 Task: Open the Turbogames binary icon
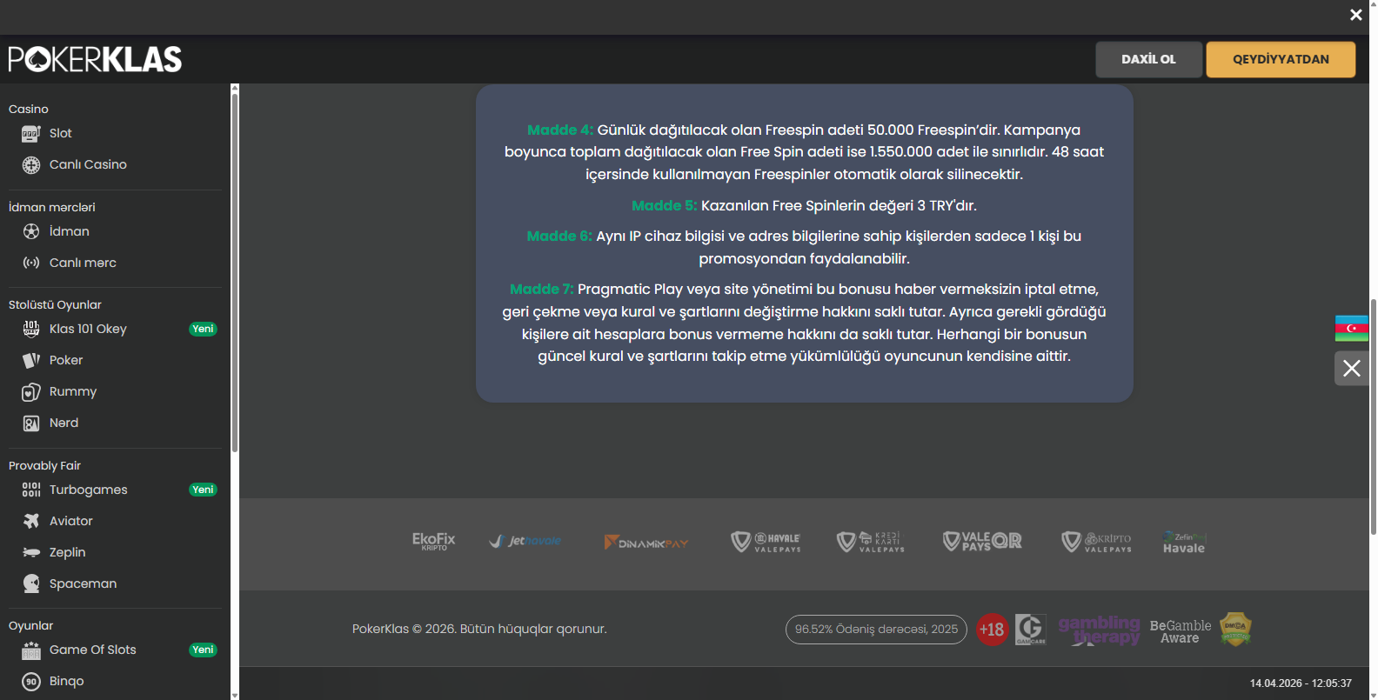pos(31,490)
